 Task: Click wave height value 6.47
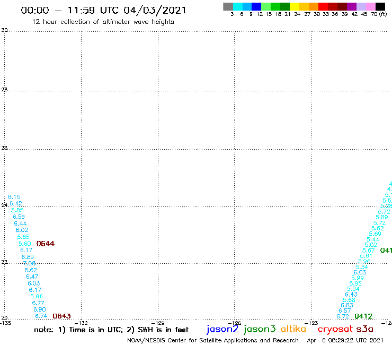32,277
